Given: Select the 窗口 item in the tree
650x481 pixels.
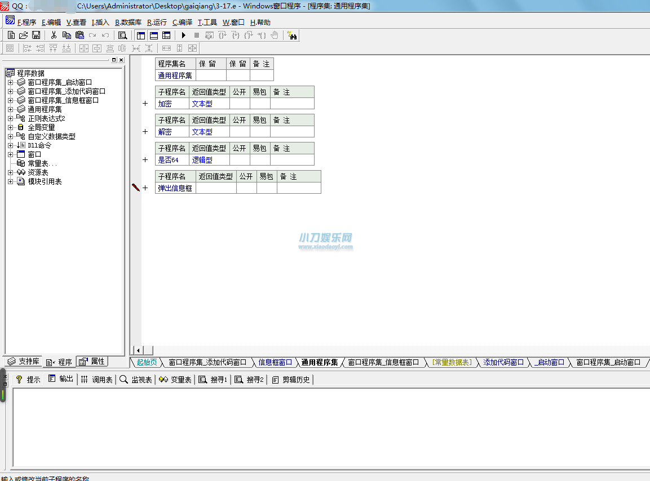Looking at the screenshot, I should point(34,154).
